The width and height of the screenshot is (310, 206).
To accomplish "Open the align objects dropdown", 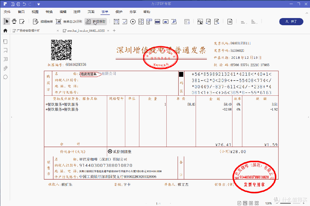I will coord(244,22).
